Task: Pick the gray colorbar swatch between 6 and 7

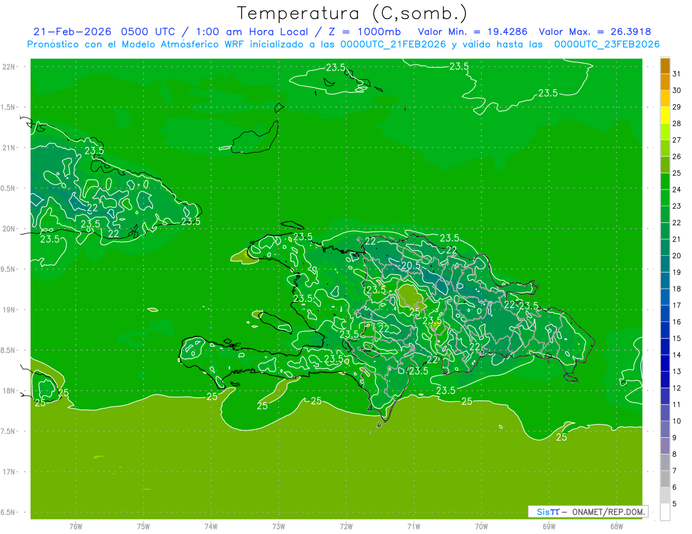Action: click(665, 479)
